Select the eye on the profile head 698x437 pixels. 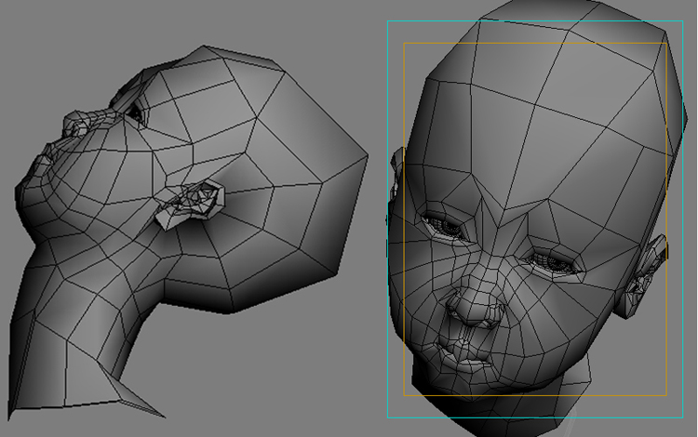(x=135, y=111)
